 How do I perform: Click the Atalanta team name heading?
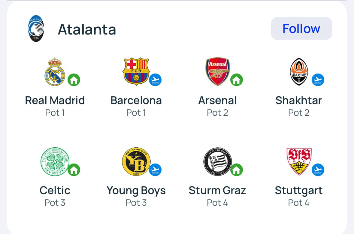[x=87, y=29]
